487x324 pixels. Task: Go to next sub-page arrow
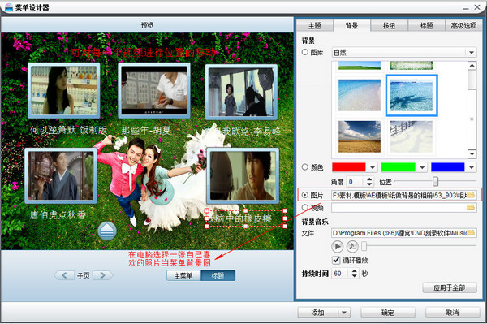tap(103, 275)
